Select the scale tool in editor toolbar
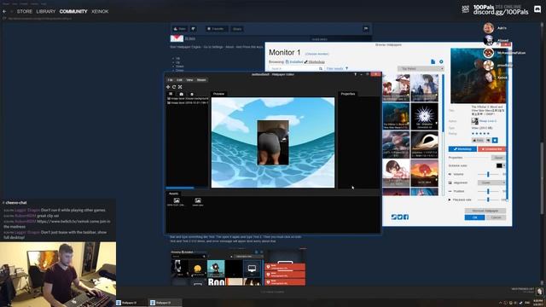This screenshot has height=307, width=546. tap(180, 87)
